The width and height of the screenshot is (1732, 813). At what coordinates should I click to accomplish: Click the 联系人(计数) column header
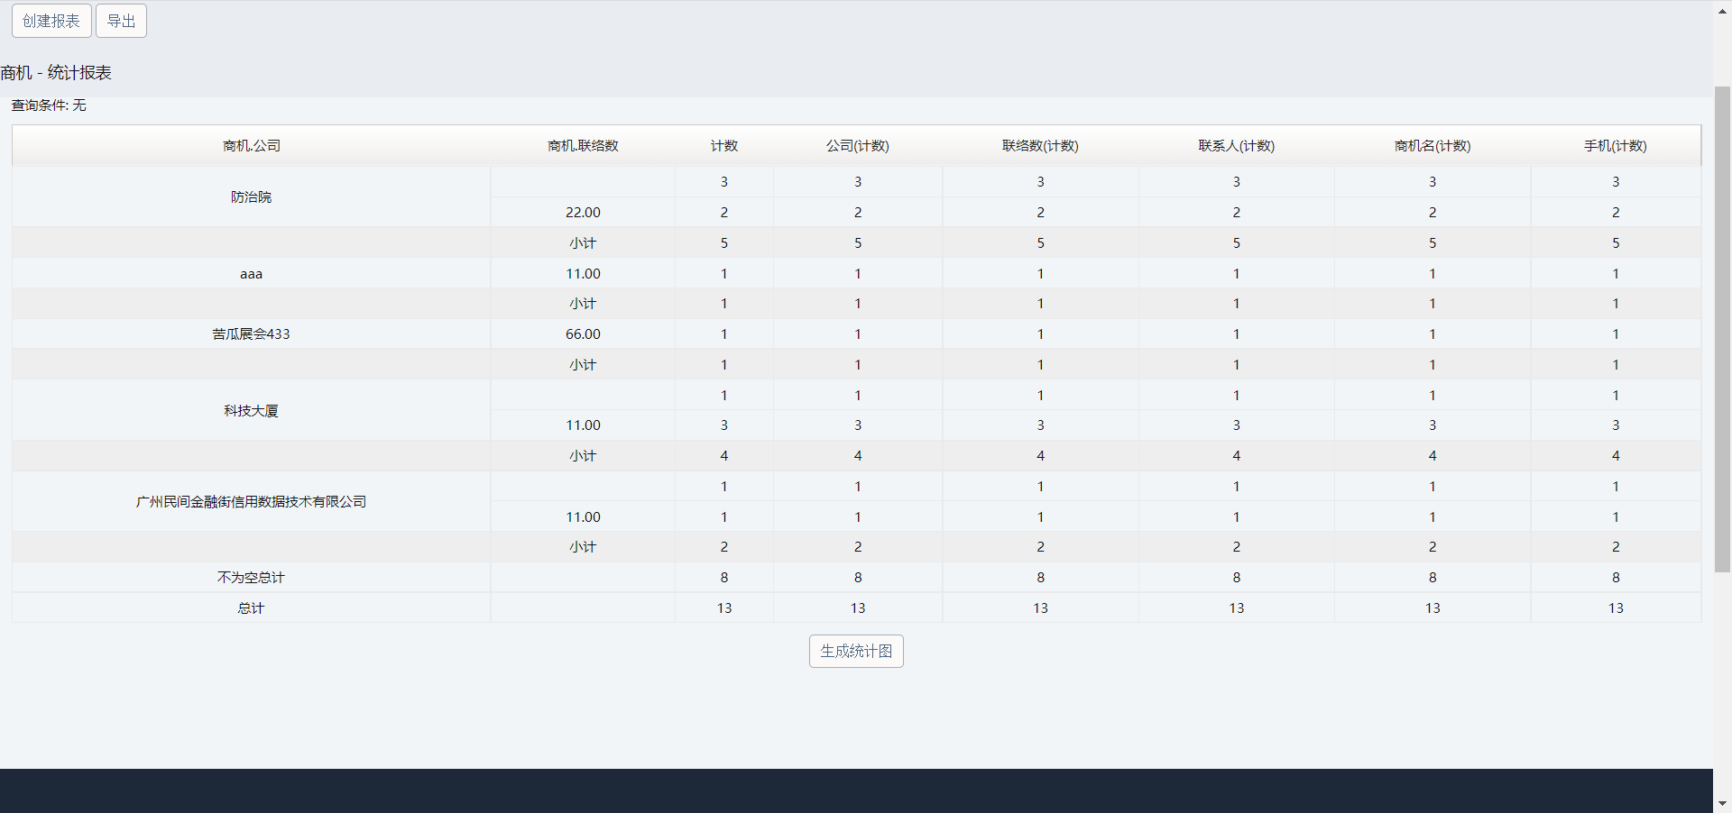[x=1237, y=146]
